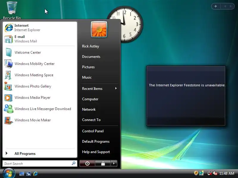Click the Welcome Center icon
The width and height of the screenshot is (238, 178).
[8, 53]
